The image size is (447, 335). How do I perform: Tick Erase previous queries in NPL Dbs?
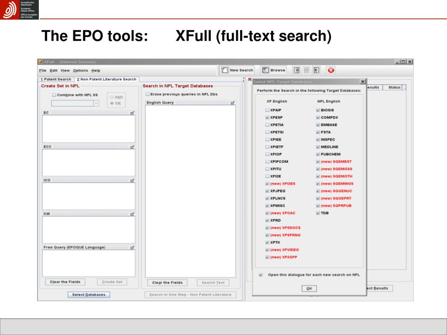click(148, 94)
